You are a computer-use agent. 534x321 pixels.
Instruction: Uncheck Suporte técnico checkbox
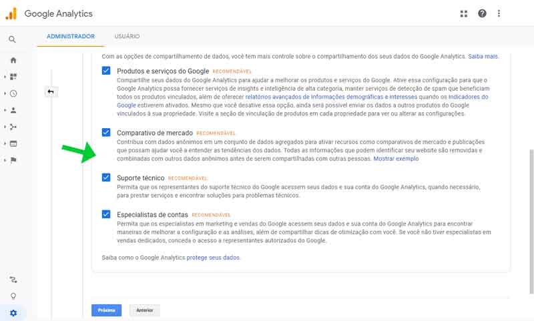point(106,178)
